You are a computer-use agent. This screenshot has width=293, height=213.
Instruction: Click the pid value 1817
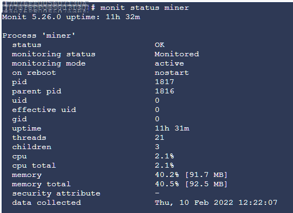click(165, 82)
